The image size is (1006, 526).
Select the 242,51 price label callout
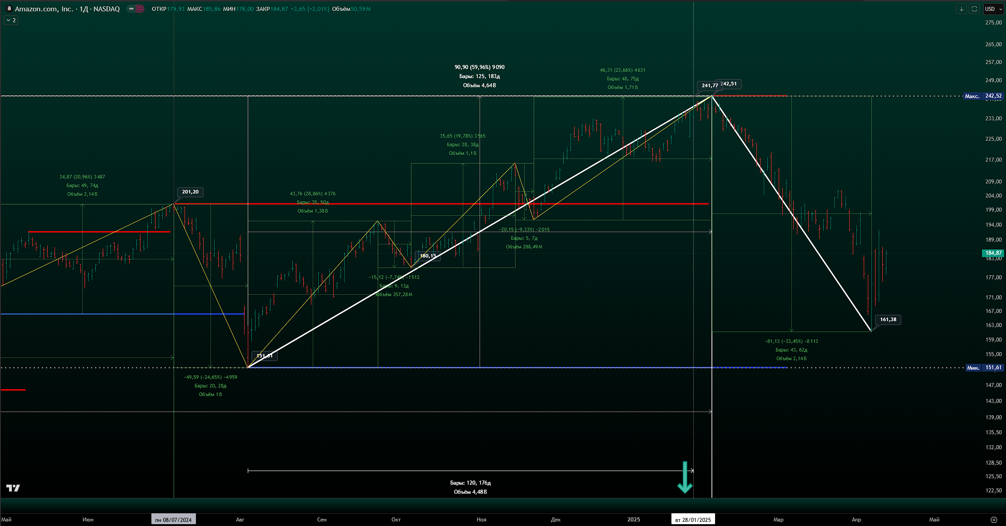click(730, 84)
